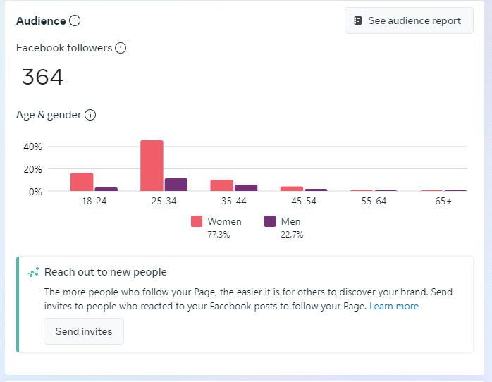Select the Women bar for ages 45-54
This screenshot has width=492, height=382.
pyautogui.click(x=291, y=188)
